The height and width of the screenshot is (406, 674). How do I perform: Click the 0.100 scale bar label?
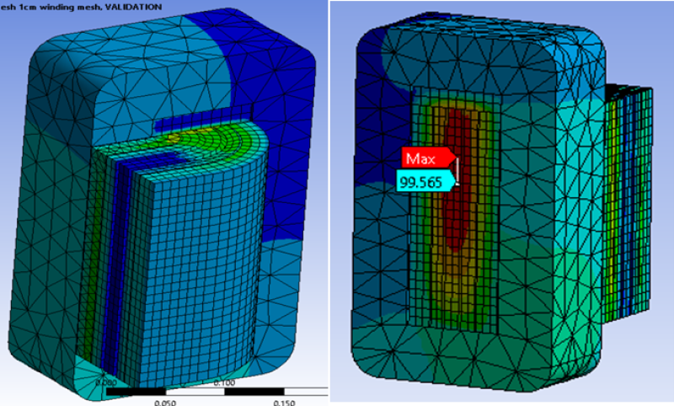point(225,382)
